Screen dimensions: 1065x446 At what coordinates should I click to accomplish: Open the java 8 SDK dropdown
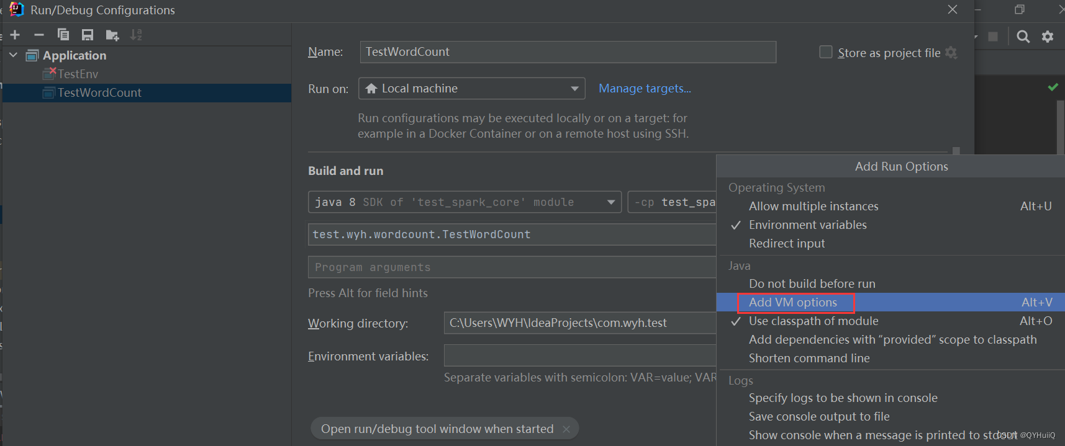coord(465,202)
